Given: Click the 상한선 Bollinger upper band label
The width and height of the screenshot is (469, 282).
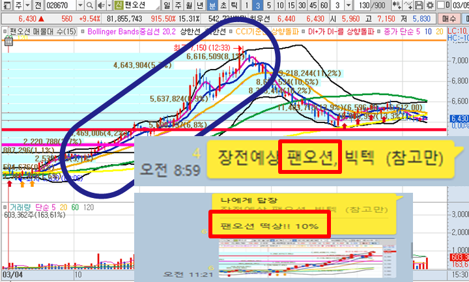Looking at the screenshot, I should 190,31.
